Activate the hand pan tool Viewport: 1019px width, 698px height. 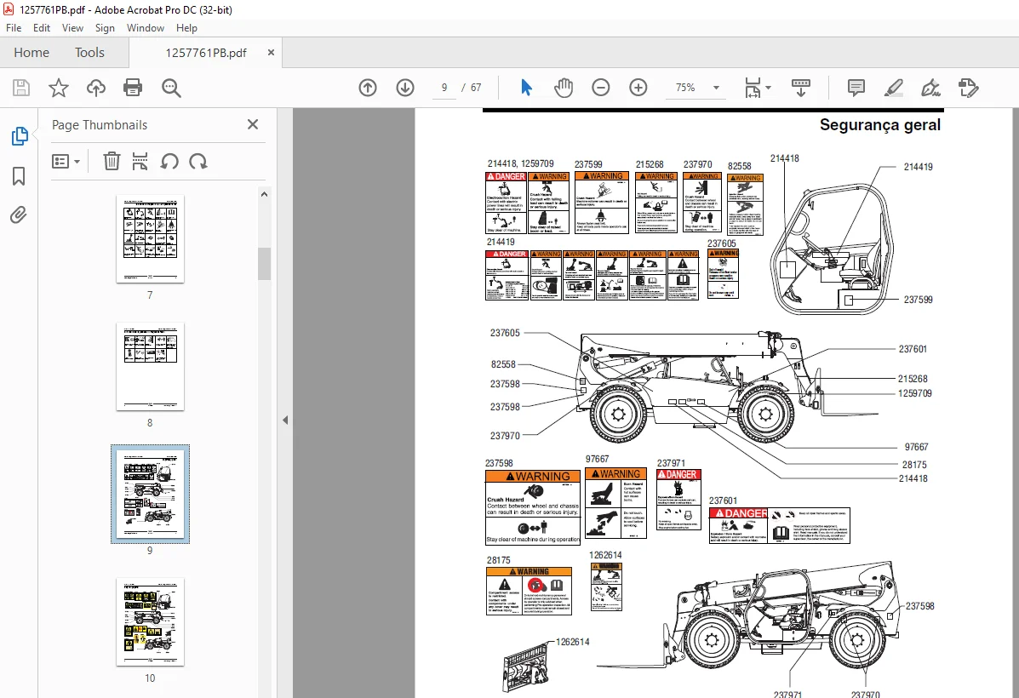564,88
